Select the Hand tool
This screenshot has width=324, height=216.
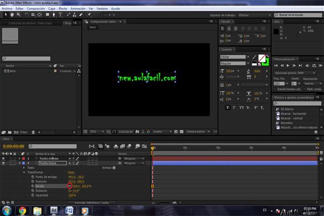(x=12, y=15)
